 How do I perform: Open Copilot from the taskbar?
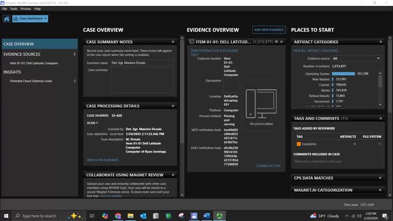(105, 216)
